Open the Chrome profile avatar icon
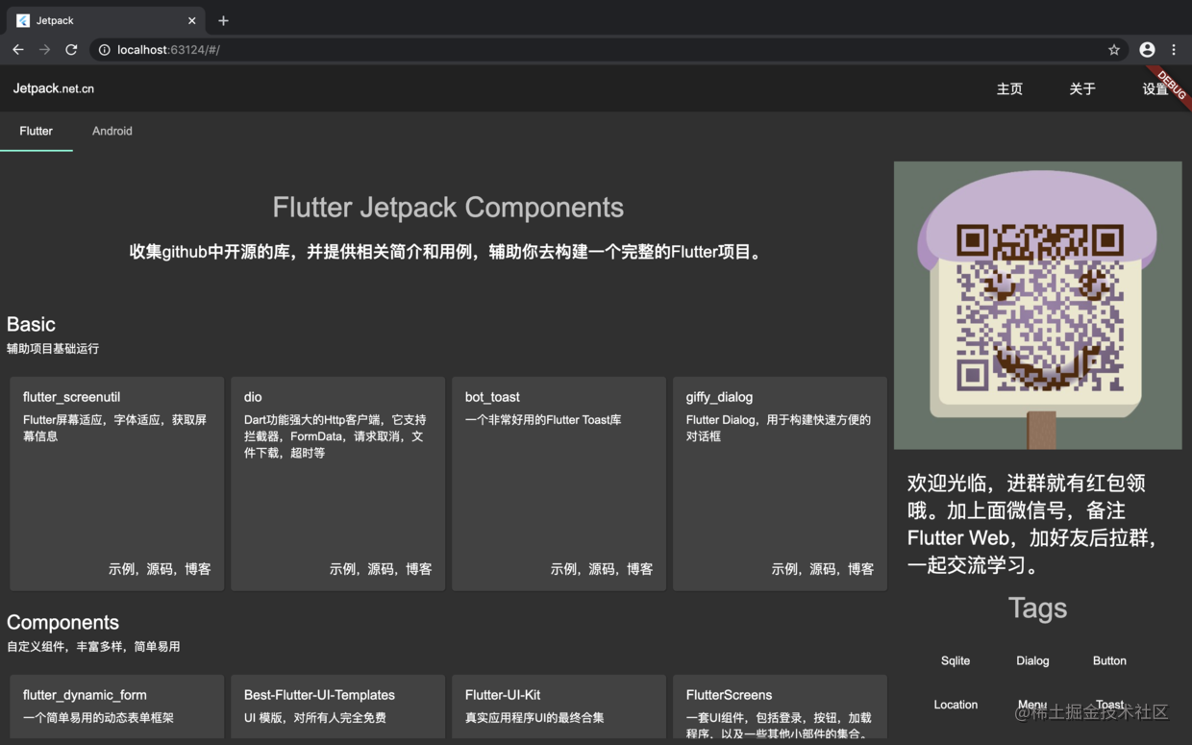Screen dimensions: 1192x745 point(1147,50)
